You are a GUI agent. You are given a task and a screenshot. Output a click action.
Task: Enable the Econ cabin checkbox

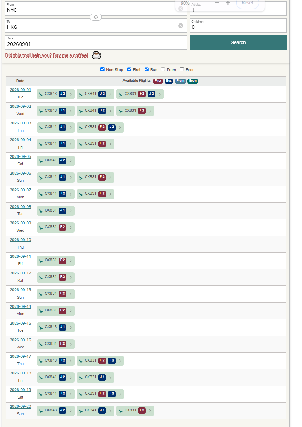[182, 69]
